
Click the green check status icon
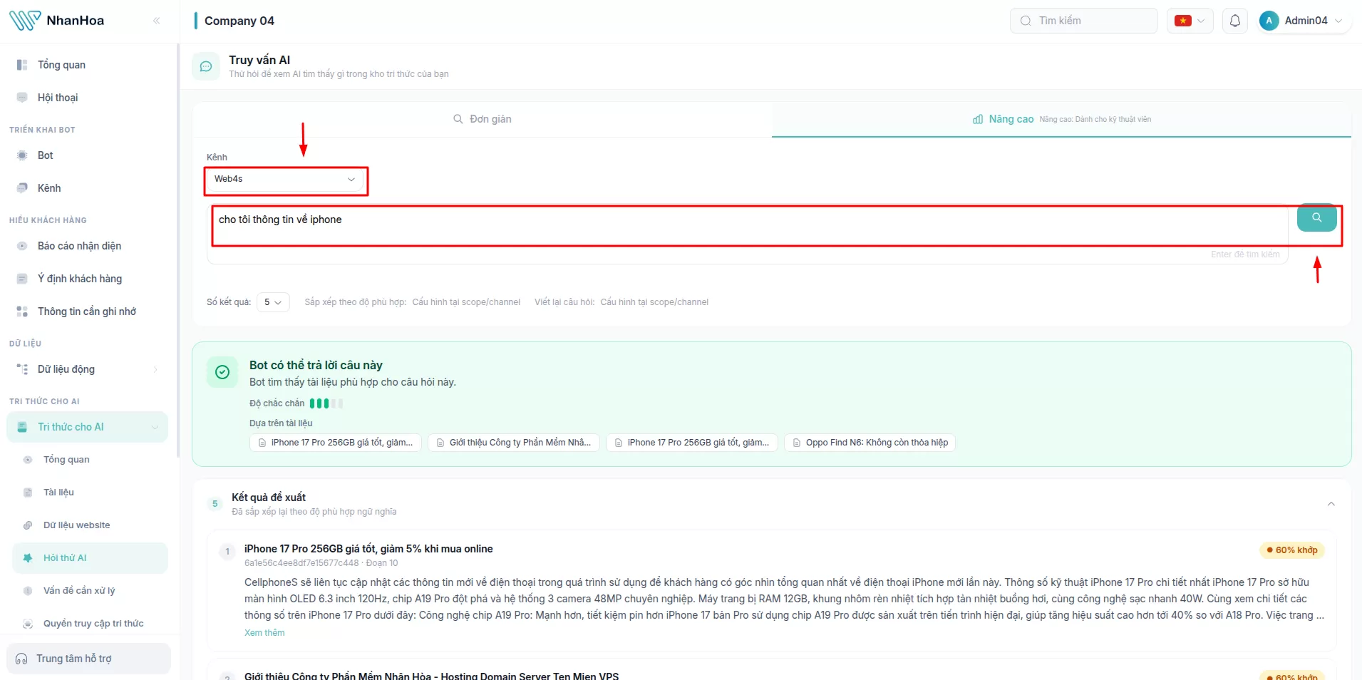tap(222, 372)
